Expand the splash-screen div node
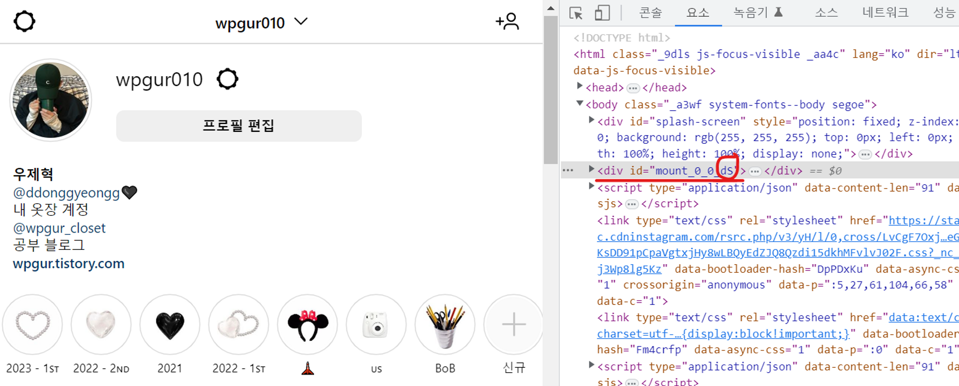Viewport: 959px width, 386px height. pyautogui.click(x=591, y=120)
